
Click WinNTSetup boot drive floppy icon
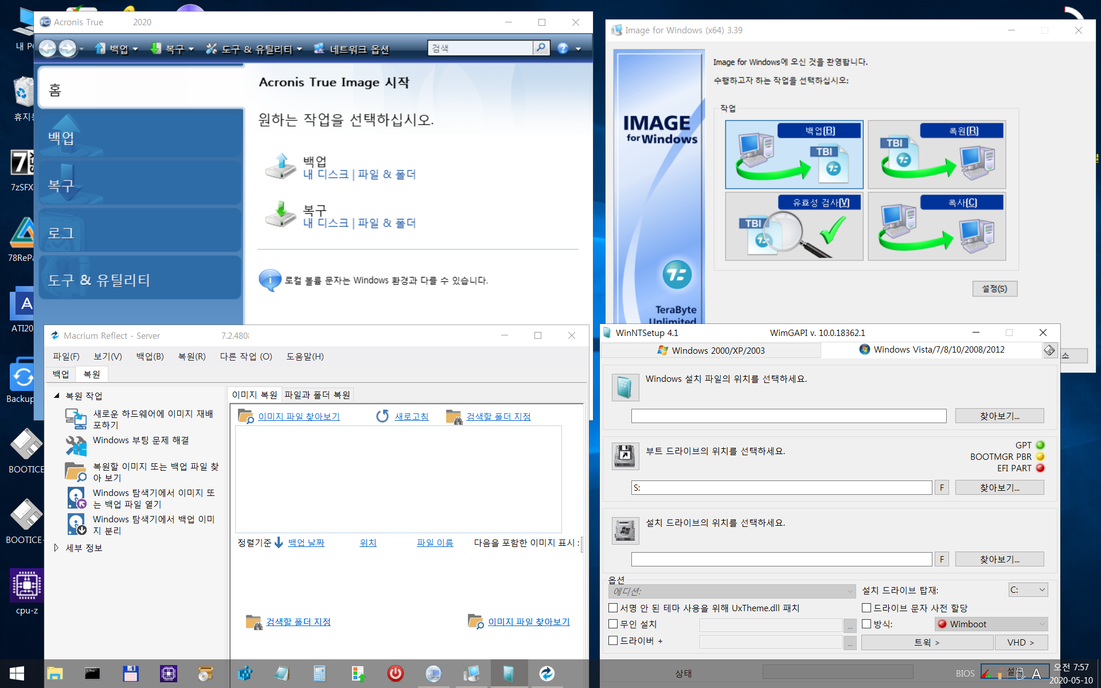pyautogui.click(x=625, y=456)
